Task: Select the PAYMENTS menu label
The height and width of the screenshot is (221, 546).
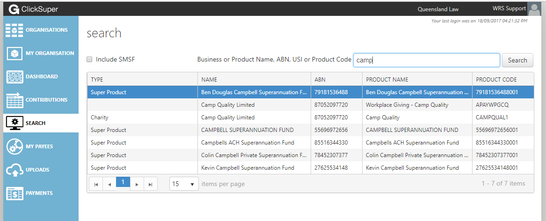Action: pyautogui.click(x=39, y=193)
